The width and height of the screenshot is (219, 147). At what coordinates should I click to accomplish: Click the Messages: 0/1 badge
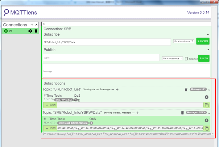[198, 89]
